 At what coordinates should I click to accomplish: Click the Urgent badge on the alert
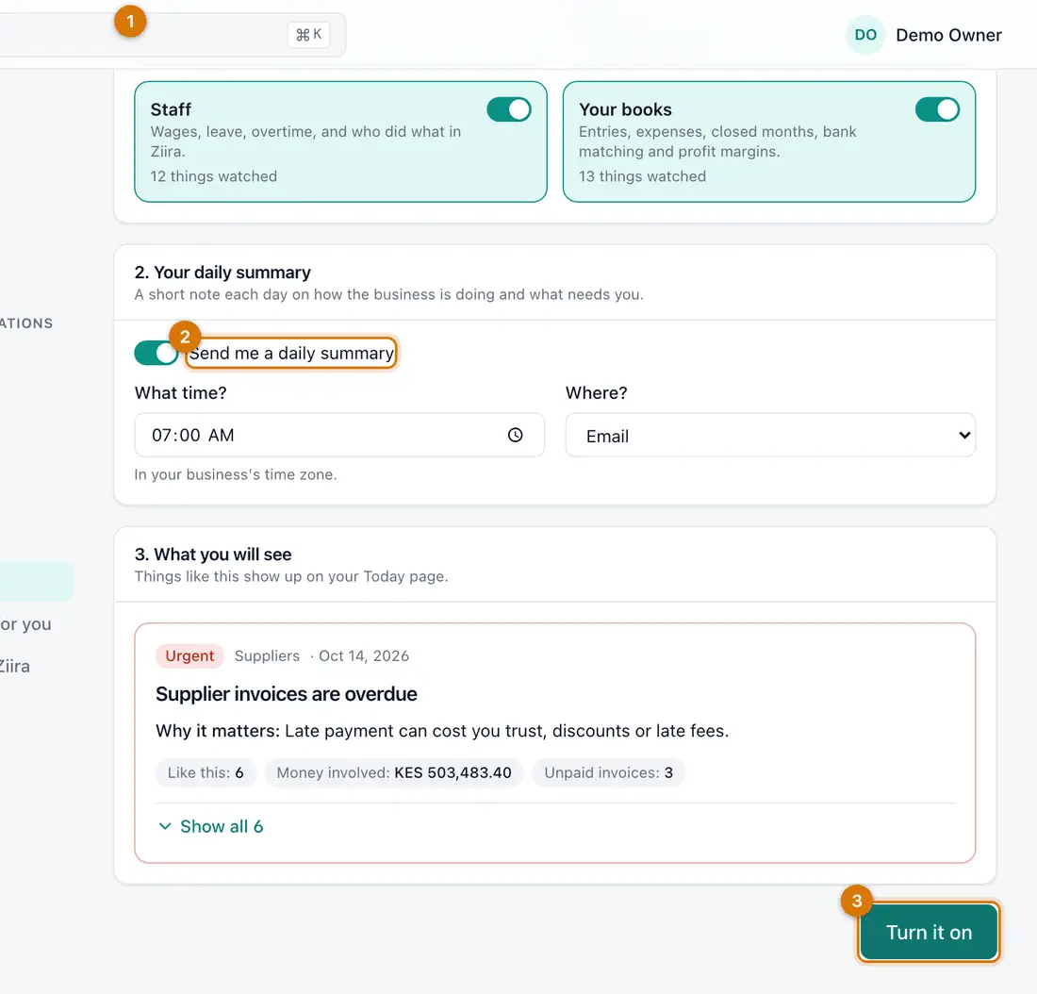[189, 655]
